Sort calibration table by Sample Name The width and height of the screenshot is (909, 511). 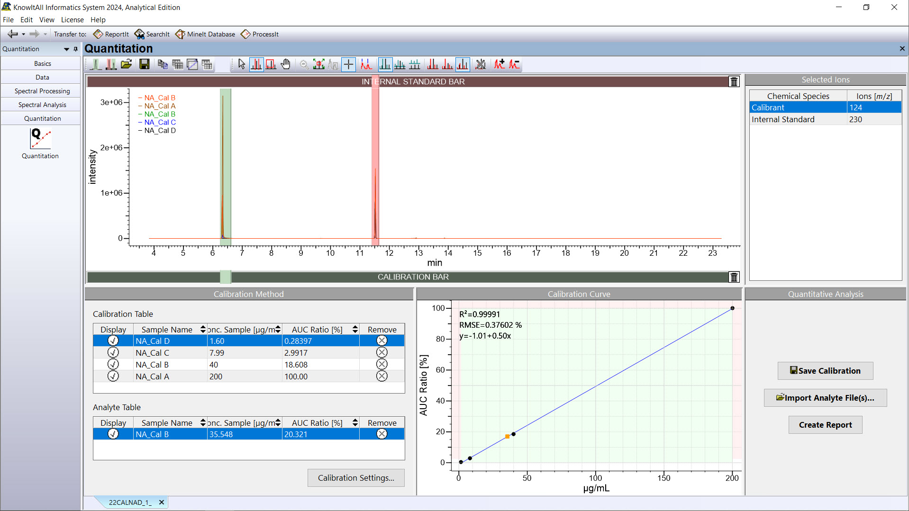[x=203, y=330]
